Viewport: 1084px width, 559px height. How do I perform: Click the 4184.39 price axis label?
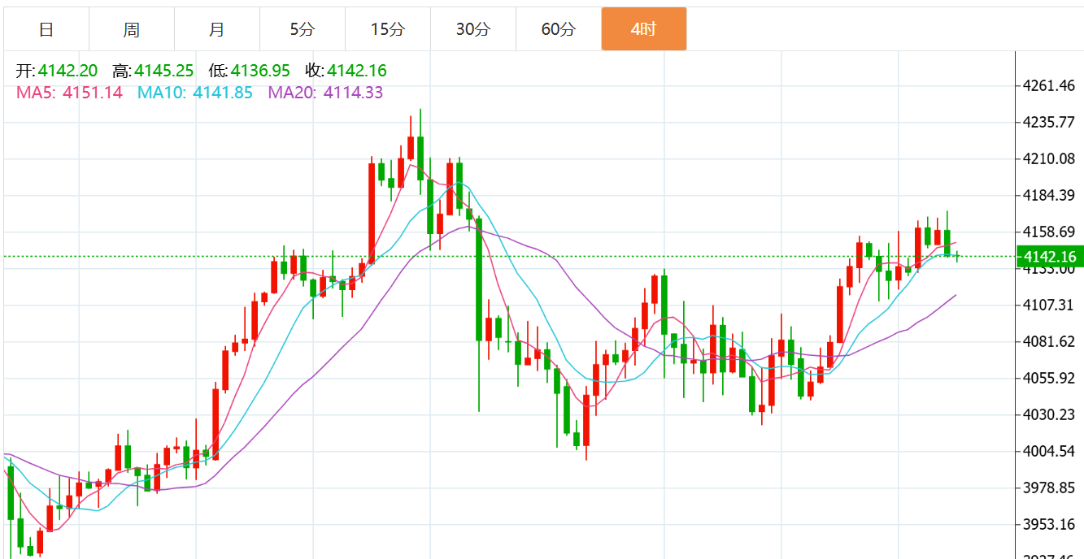[1049, 195]
